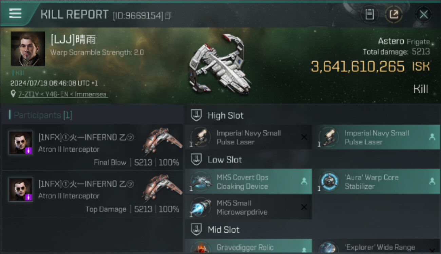This screenshot has height=254, width=441.
Task: Copy the kill report ID
Action: (x=169, y=15)
